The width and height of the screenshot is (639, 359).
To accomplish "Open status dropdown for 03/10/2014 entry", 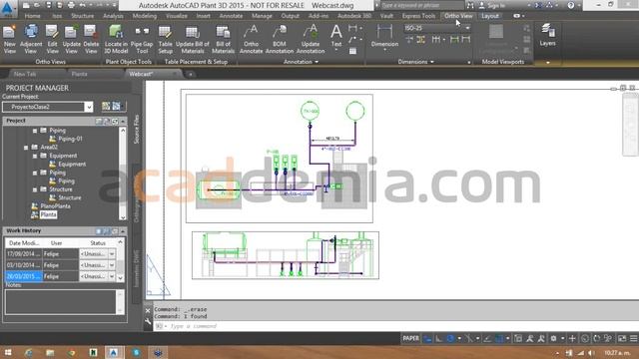I will click(x=112, y=265).
